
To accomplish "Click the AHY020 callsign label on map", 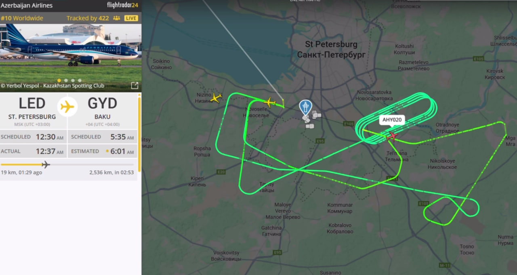I will 392,120.
